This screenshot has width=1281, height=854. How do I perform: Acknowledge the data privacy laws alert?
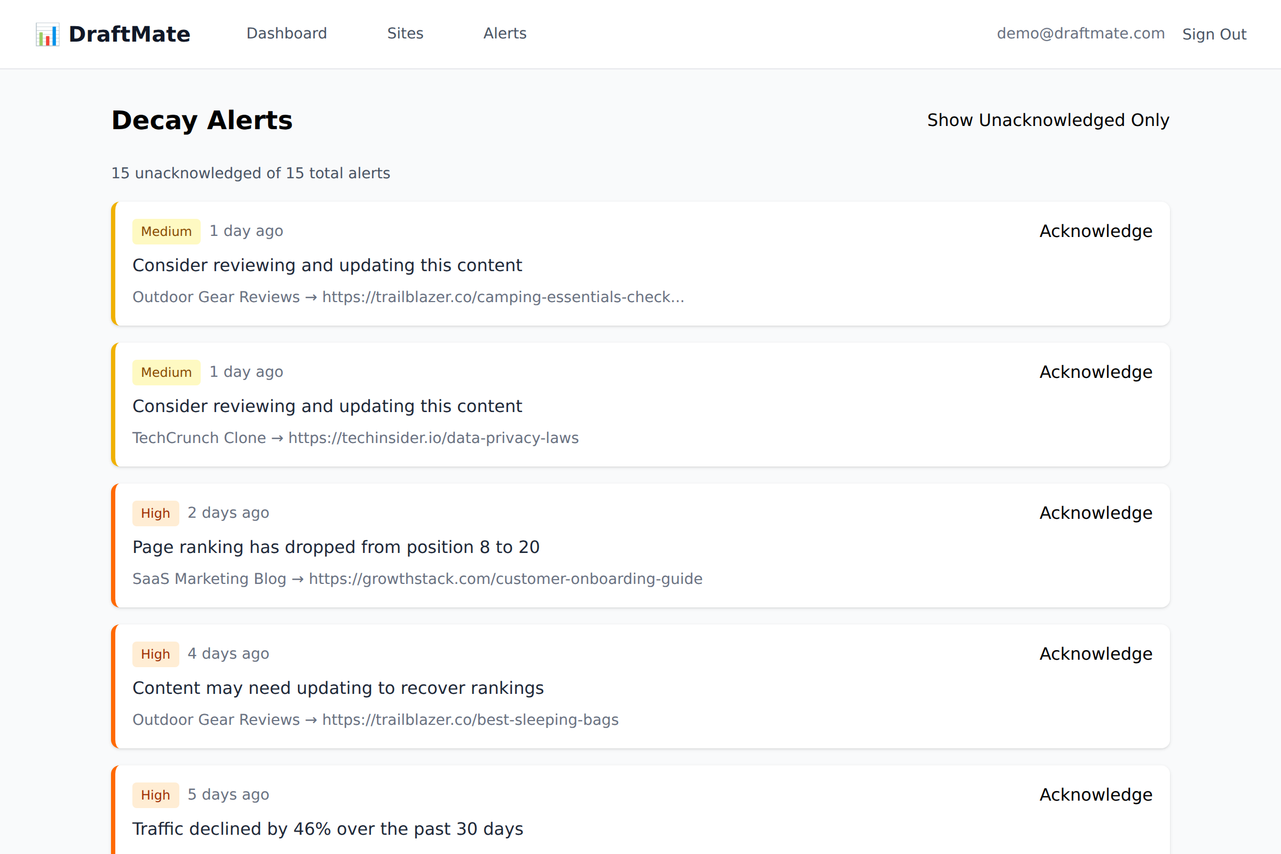pyautogui.click(x=1096, y=371)
